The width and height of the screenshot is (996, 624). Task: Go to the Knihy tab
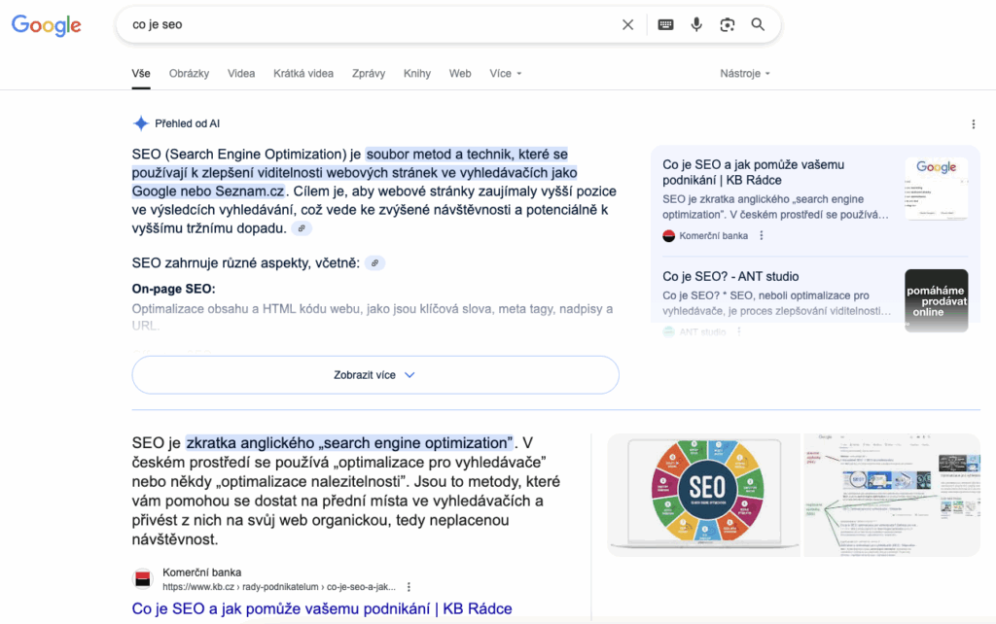tap(416, 74)
